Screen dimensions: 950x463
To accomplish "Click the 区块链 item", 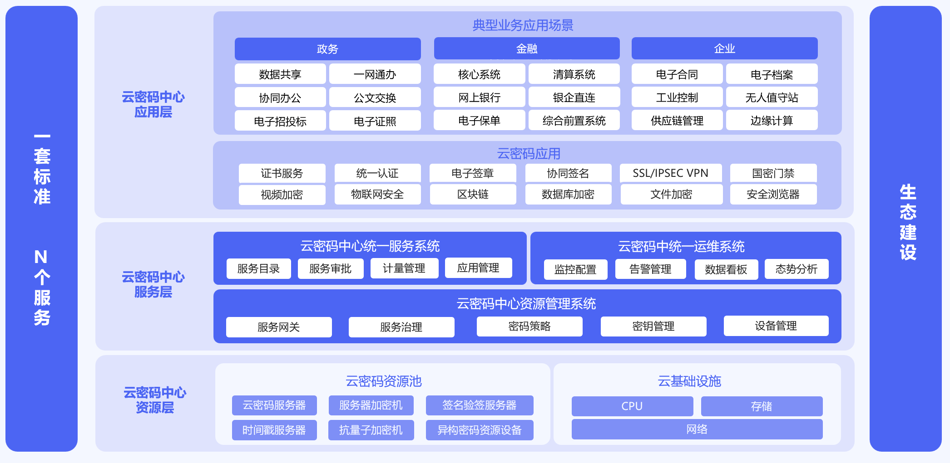I will (x=473, y=194).
